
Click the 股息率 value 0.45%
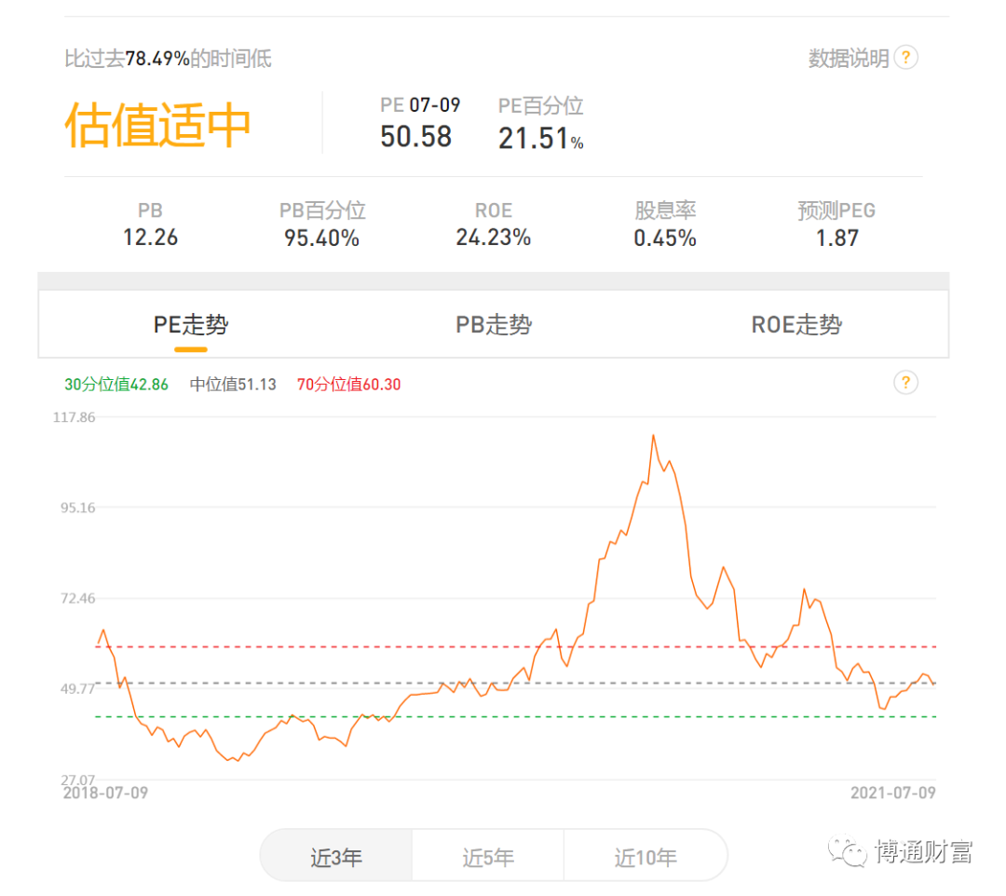pyautogui.click(x=665, y=238)
